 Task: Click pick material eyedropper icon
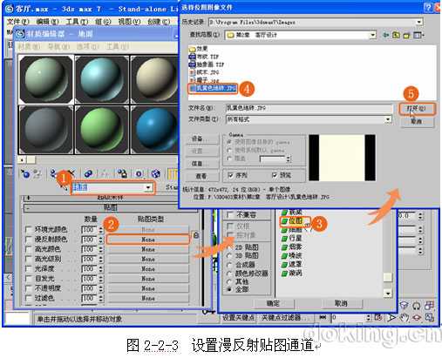coord(65,188)
